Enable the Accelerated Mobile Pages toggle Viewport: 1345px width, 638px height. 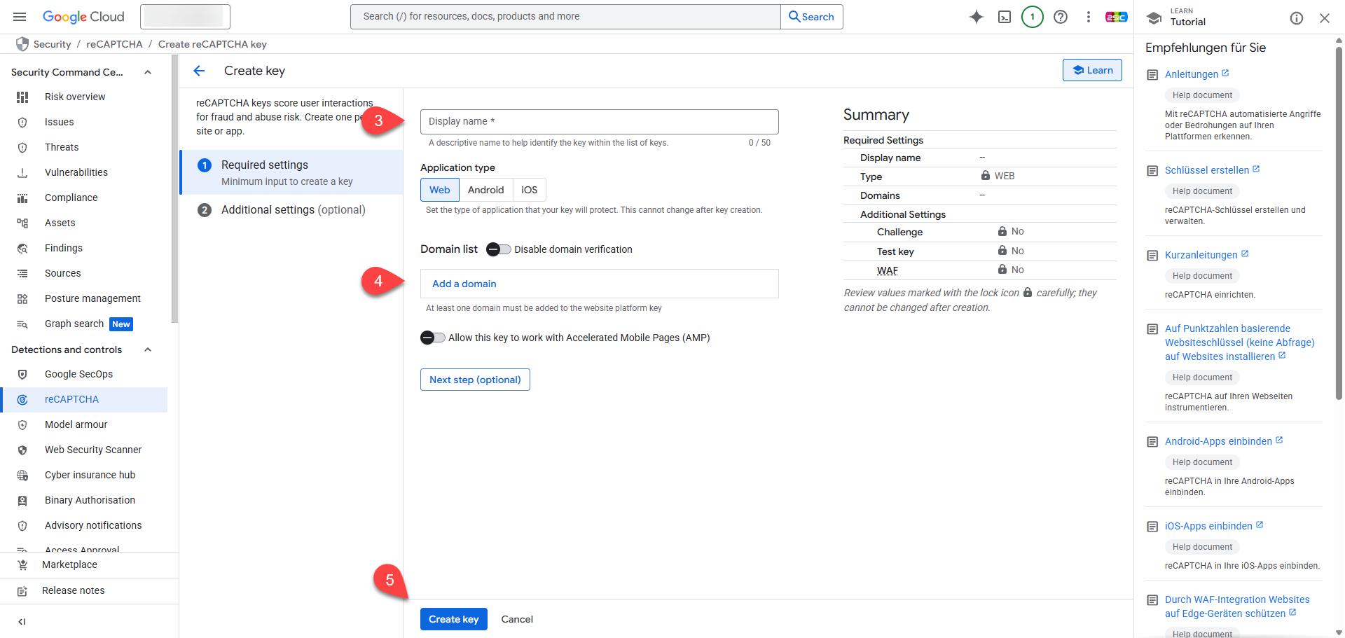pyautogui.click(x=432, y=338)
